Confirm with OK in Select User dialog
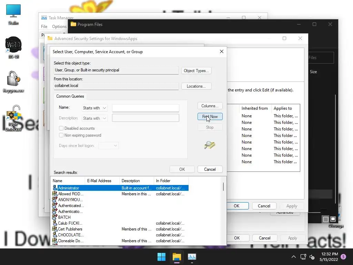This screenshot has height=265, width=353. [182, 169]
